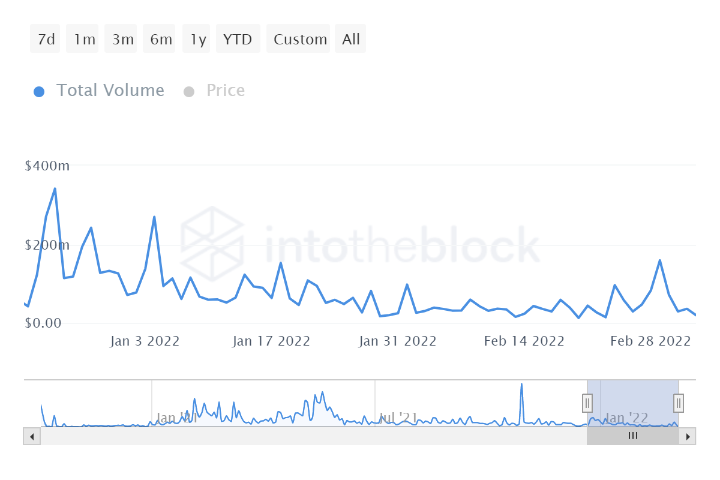Select the 6m time range

pos(159,38)
